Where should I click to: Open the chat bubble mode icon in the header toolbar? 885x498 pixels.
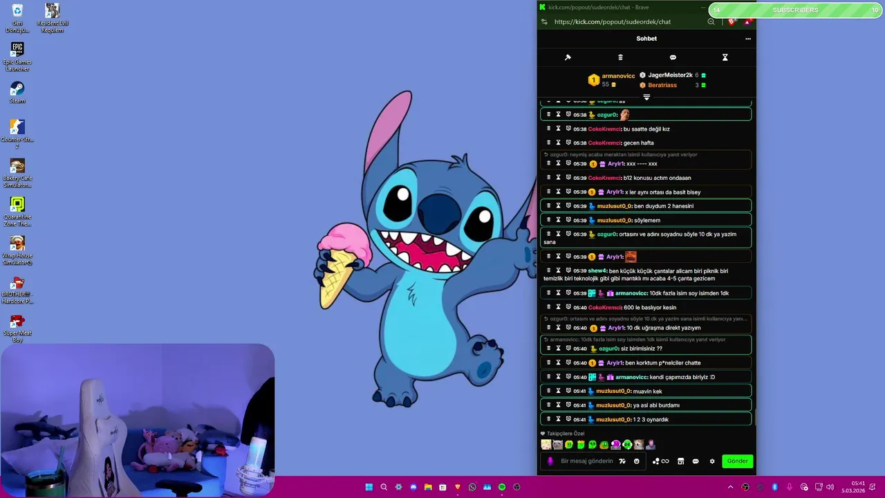pos(673,57)
